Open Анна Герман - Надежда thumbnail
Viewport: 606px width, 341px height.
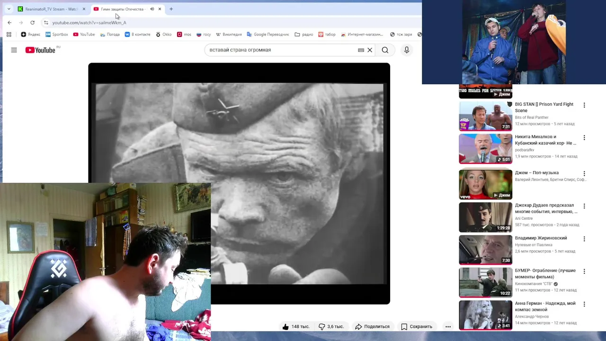[485, 315]
